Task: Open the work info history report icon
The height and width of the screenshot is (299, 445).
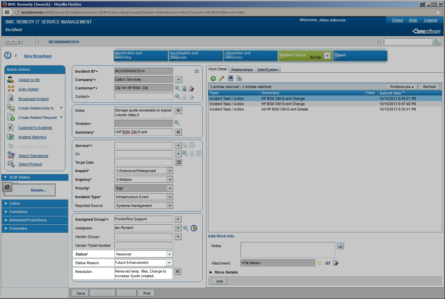Action: [x=231, y=78]
